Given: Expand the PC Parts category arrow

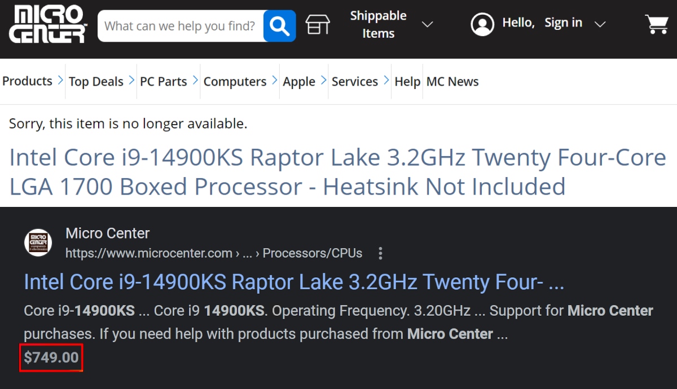Looking at the screenshot, I should 195,80.
